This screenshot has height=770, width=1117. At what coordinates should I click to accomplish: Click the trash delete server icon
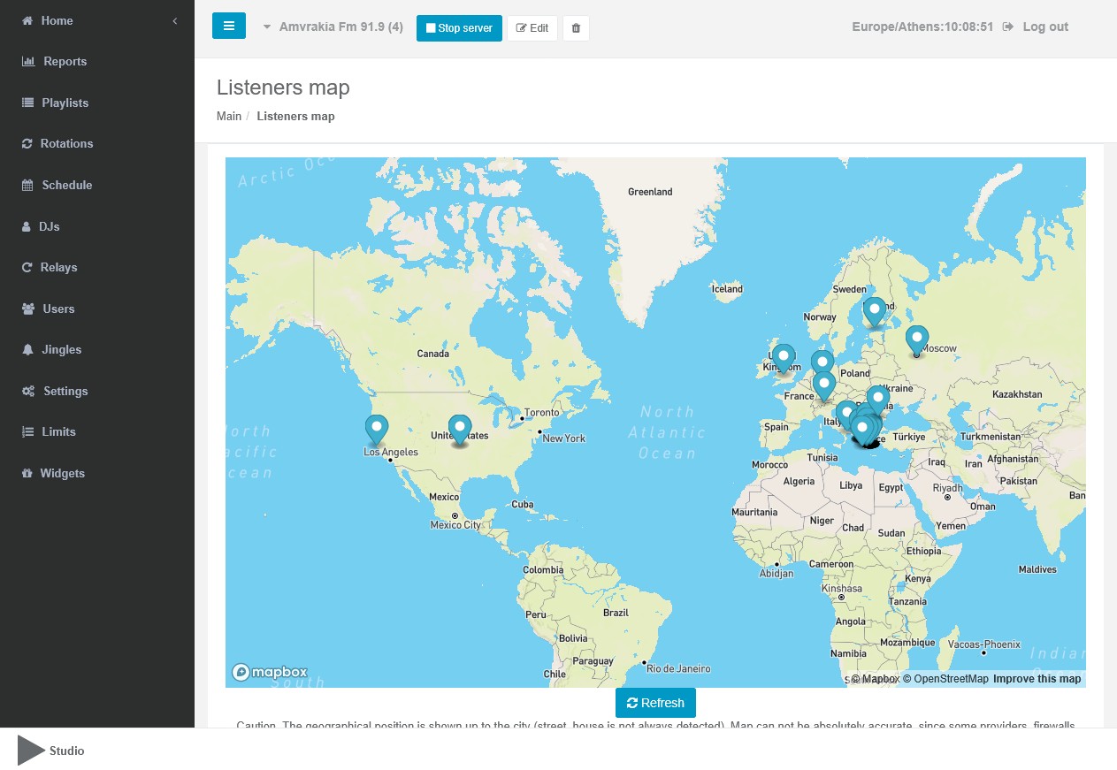point(576,28)
